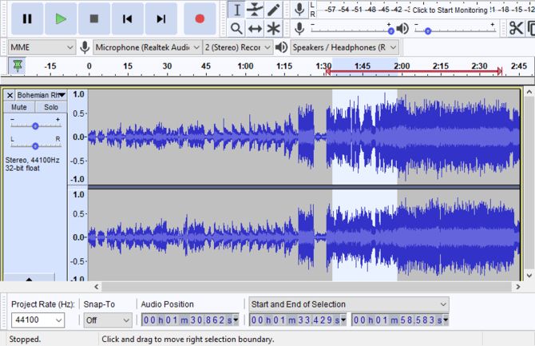Image resolution: width=535 pixels, height=346 pixels.
Task: Skip to start of track
Action: (x=128, y=18)
